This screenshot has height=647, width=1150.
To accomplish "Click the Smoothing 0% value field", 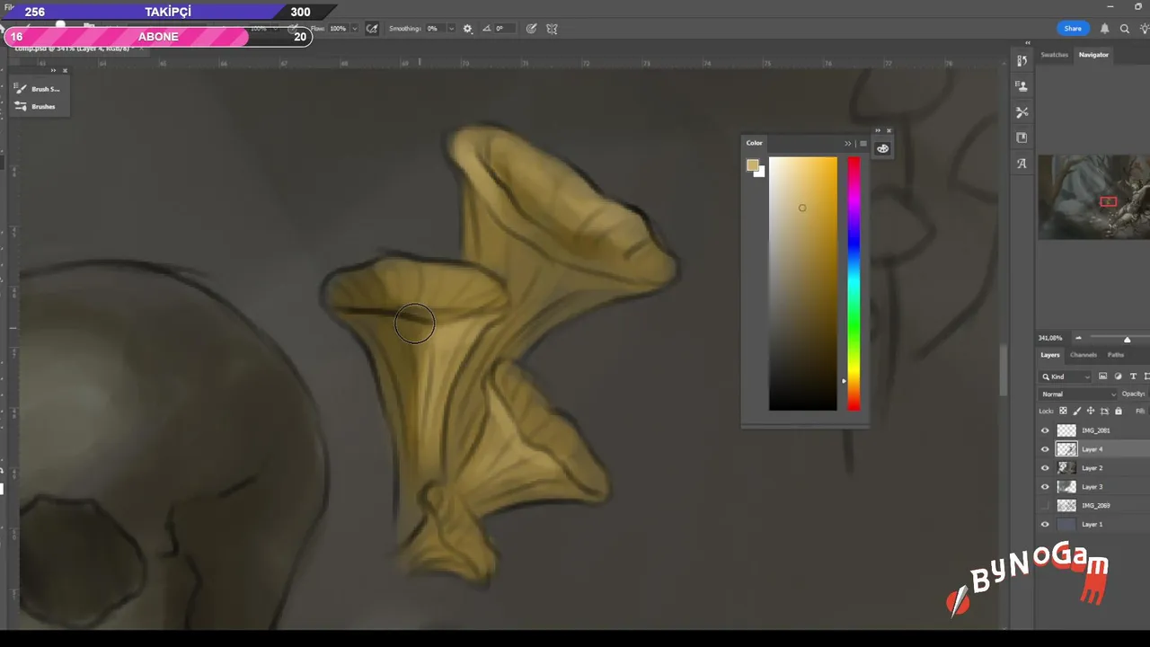I will pyautogui.click(x=434, y=29).
